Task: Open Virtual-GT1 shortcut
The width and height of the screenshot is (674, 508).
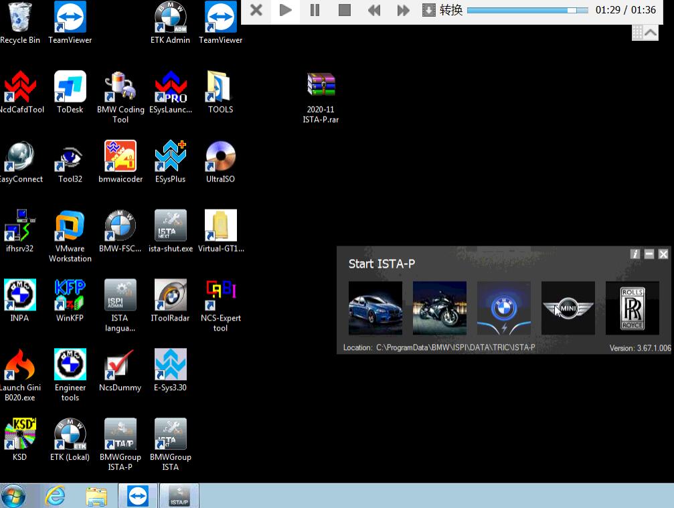Action: pos(220,232)
